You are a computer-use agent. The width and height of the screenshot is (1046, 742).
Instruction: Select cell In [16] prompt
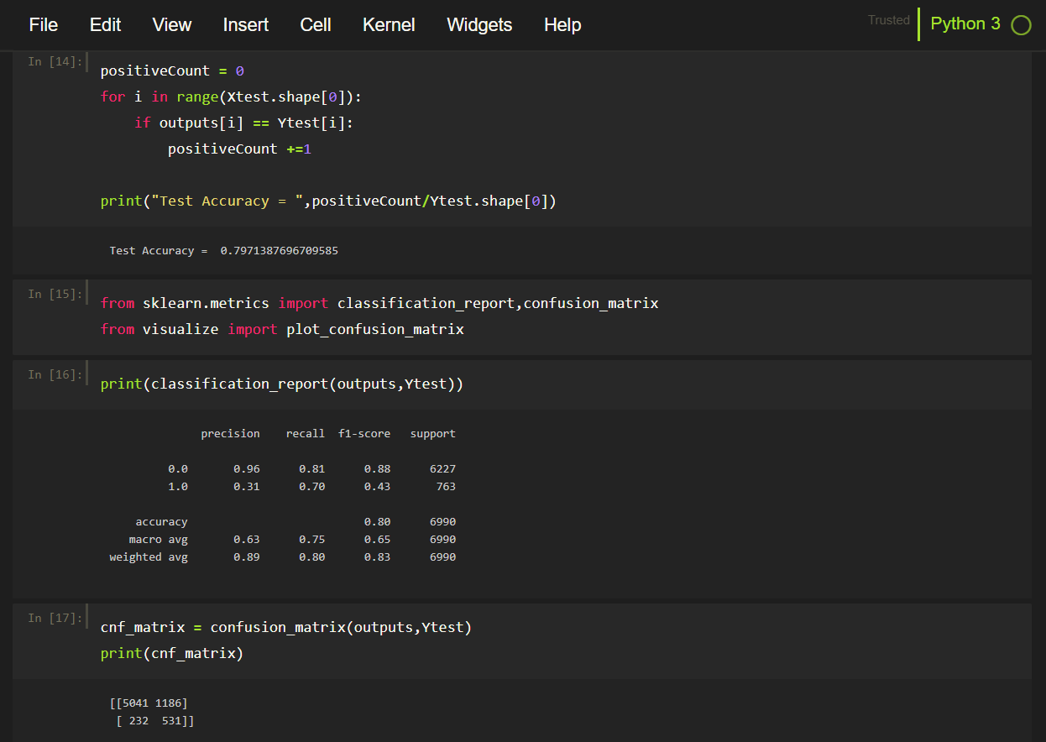tap(55, 374)
